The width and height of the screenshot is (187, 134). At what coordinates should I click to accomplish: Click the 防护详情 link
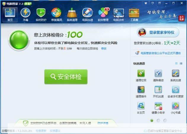coord(103,123)
